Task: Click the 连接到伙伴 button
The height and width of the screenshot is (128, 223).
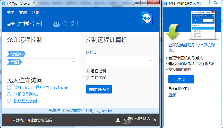Action: tap(99, 89)
